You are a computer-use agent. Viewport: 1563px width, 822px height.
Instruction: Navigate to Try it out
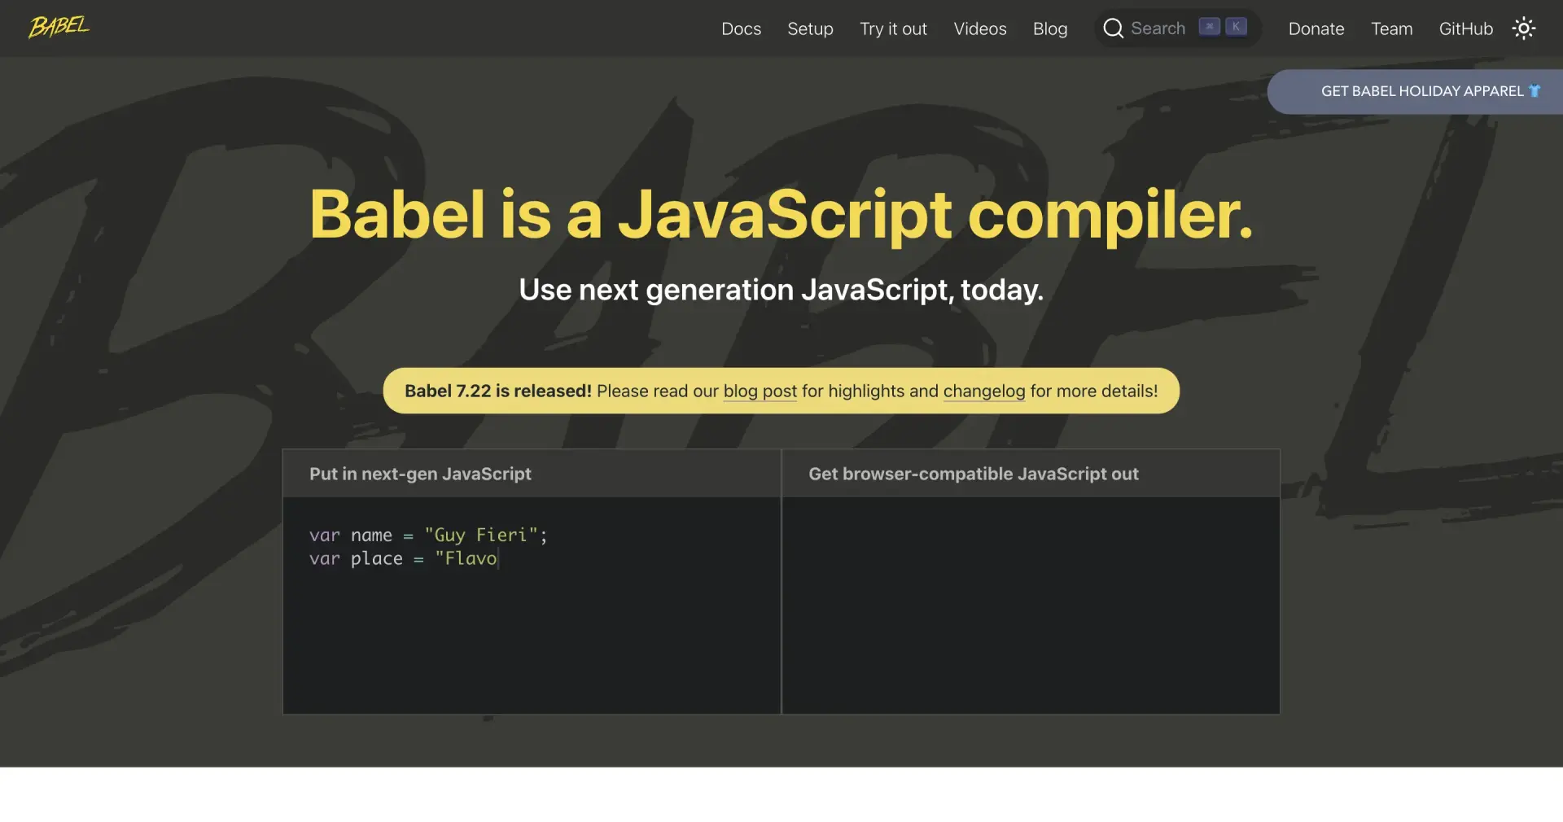coord(893,28)
